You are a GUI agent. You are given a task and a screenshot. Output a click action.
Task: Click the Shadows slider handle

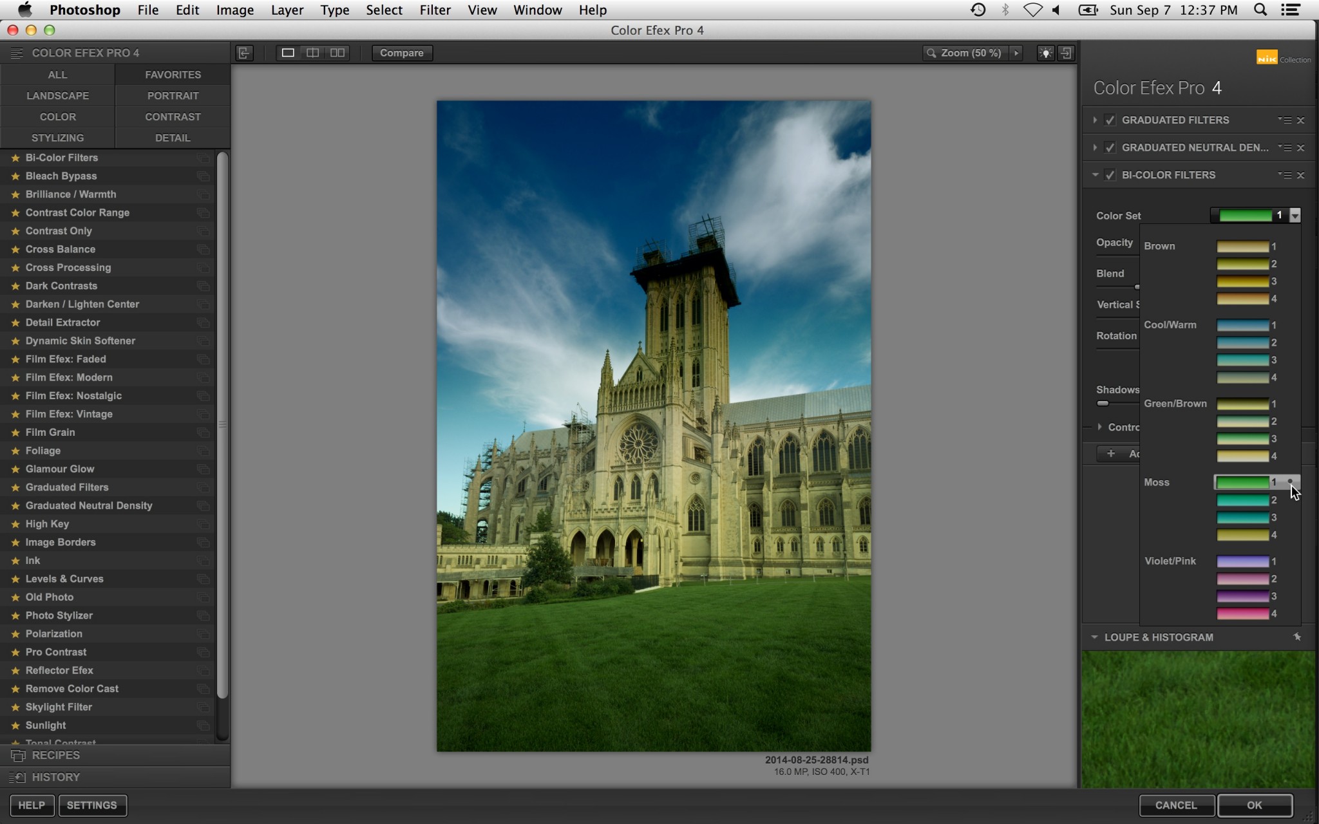(1103, 404)
